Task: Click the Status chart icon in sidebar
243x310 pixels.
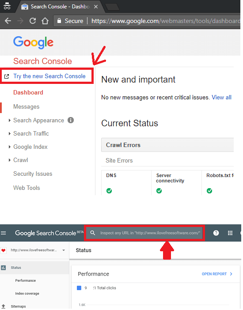Action: click(4, 268)
